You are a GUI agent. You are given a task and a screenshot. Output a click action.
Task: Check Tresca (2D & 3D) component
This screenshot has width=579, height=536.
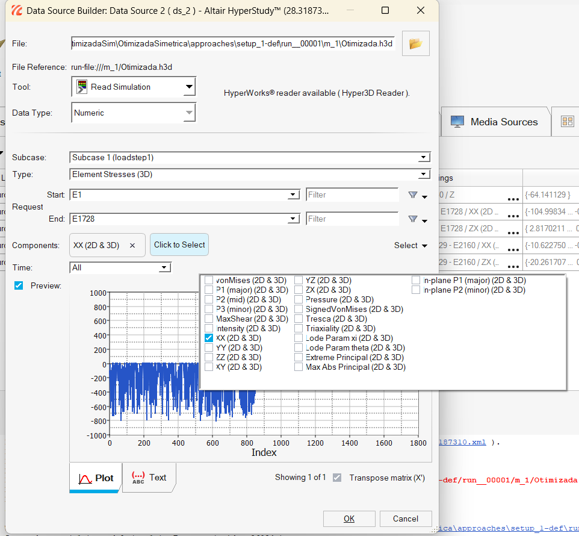299,319
